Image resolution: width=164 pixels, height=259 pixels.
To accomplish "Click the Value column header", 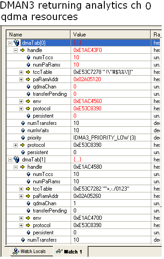I will (111, 35).
